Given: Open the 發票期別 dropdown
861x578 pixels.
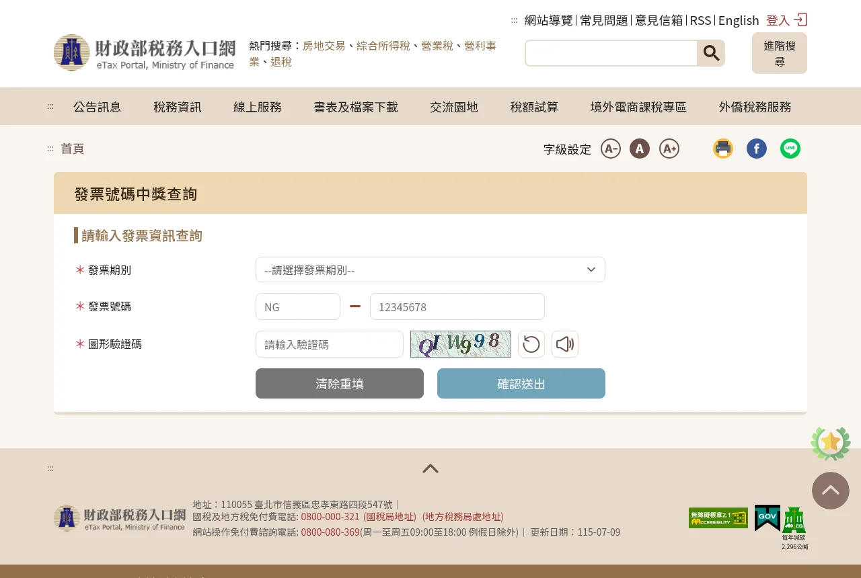Looking at the screenshot, I should coord(430,270).
